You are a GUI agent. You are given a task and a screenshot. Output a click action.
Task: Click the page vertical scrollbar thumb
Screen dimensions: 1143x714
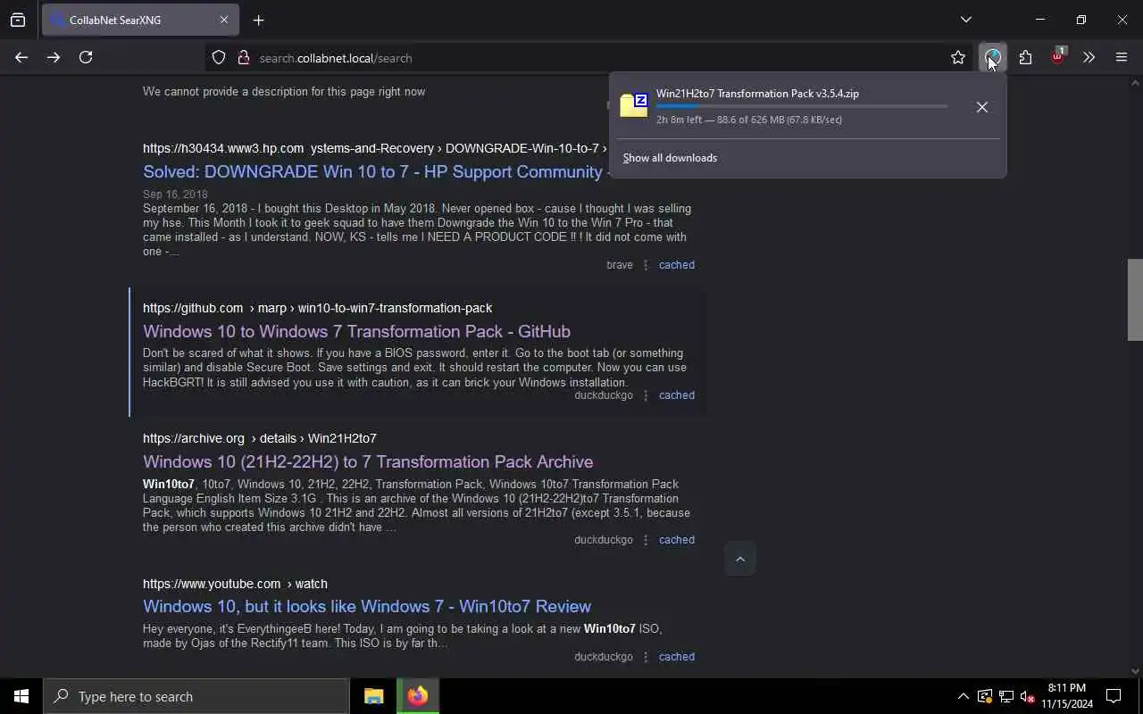coord(1135,299)
